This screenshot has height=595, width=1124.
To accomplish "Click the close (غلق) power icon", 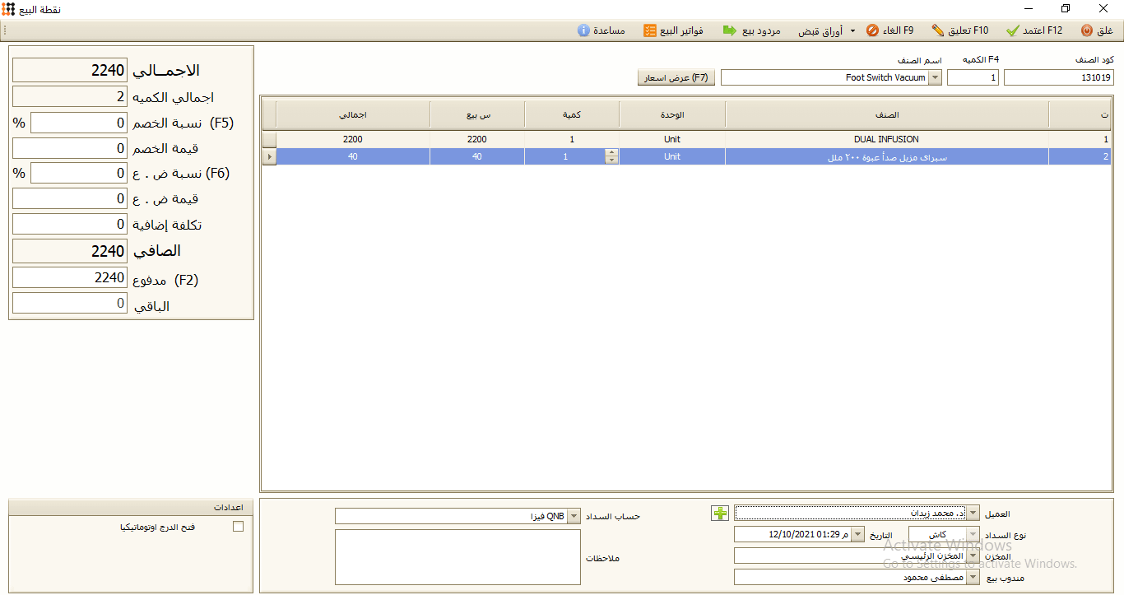I will [1086, 30].
